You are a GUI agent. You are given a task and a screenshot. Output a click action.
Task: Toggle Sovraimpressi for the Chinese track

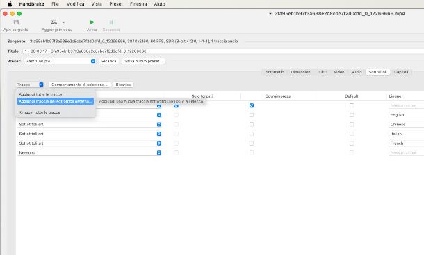252,124
